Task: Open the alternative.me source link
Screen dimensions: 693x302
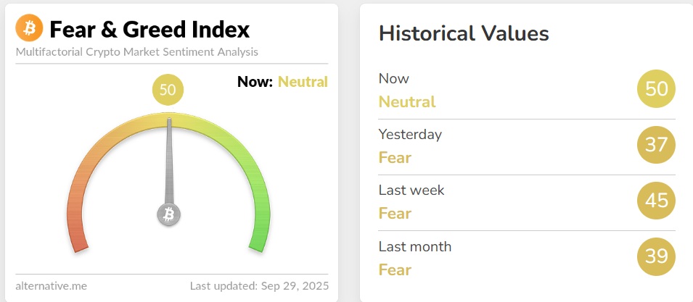Action: (x=51, y=285)
